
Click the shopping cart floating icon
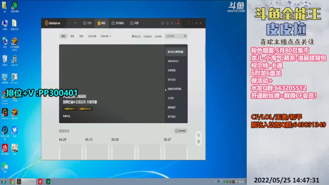pos(199,135)
